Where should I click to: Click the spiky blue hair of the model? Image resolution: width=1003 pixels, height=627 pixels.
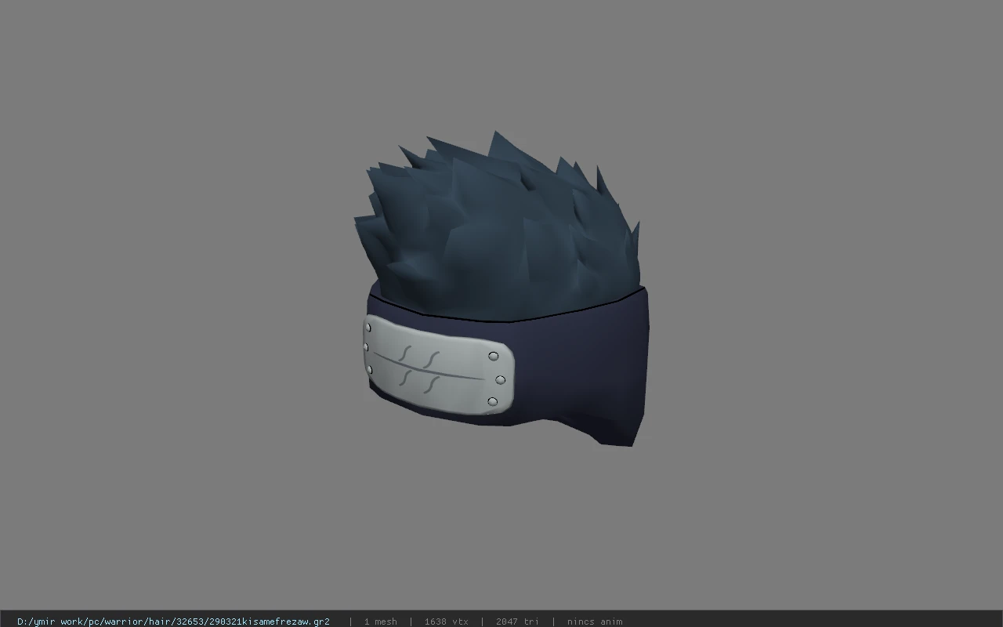coord(499,227)
